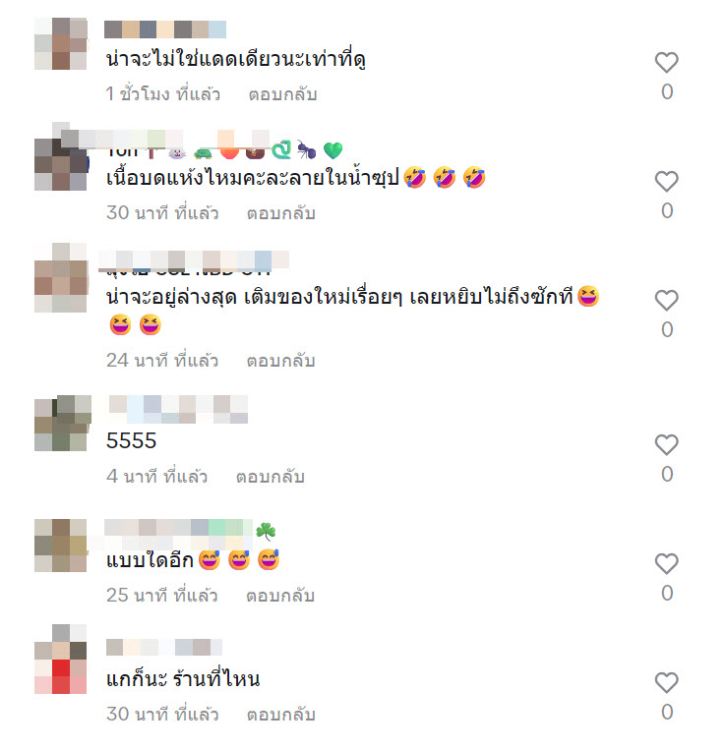The width and height of the screenshot is (727, 749).
Task: Like the "5555" comment
Action: coord(666,444)
